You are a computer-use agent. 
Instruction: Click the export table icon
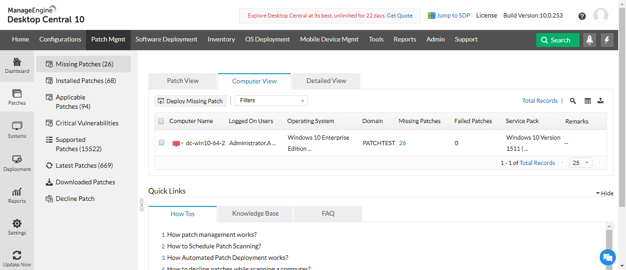601,101
